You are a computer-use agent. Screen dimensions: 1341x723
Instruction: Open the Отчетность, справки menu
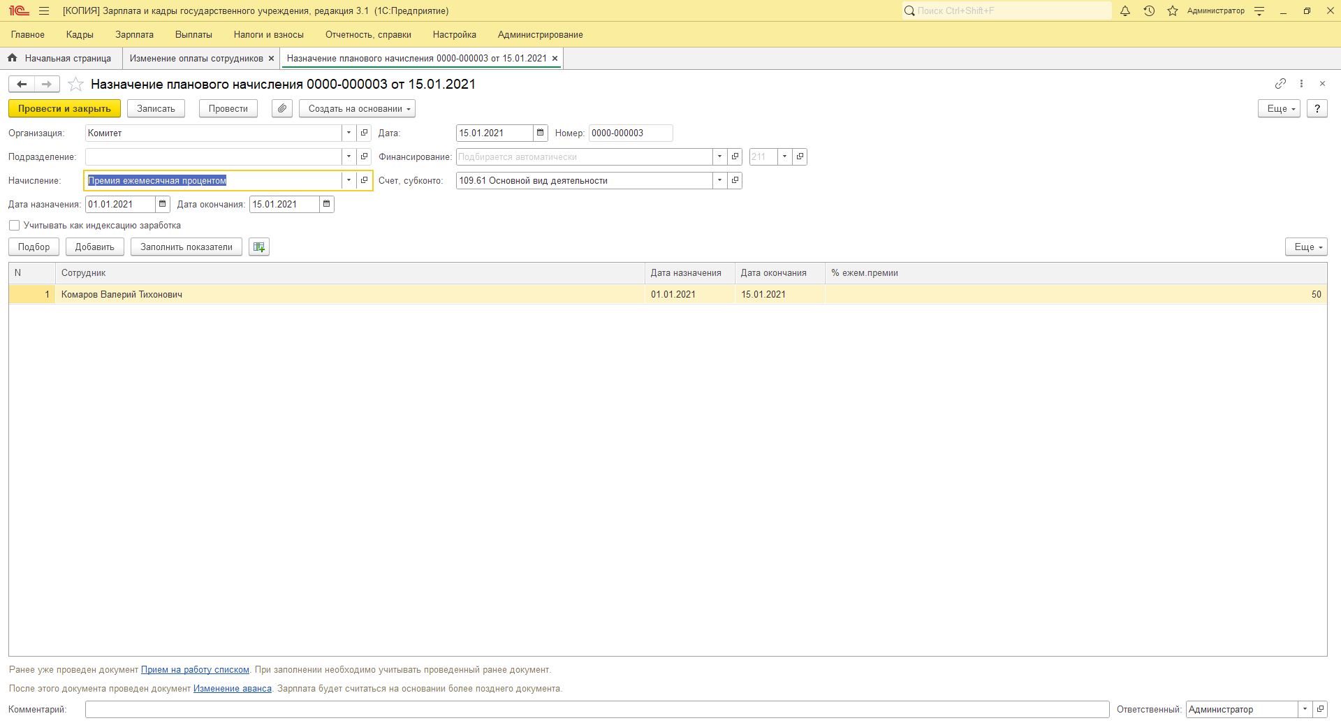(368, 35)
